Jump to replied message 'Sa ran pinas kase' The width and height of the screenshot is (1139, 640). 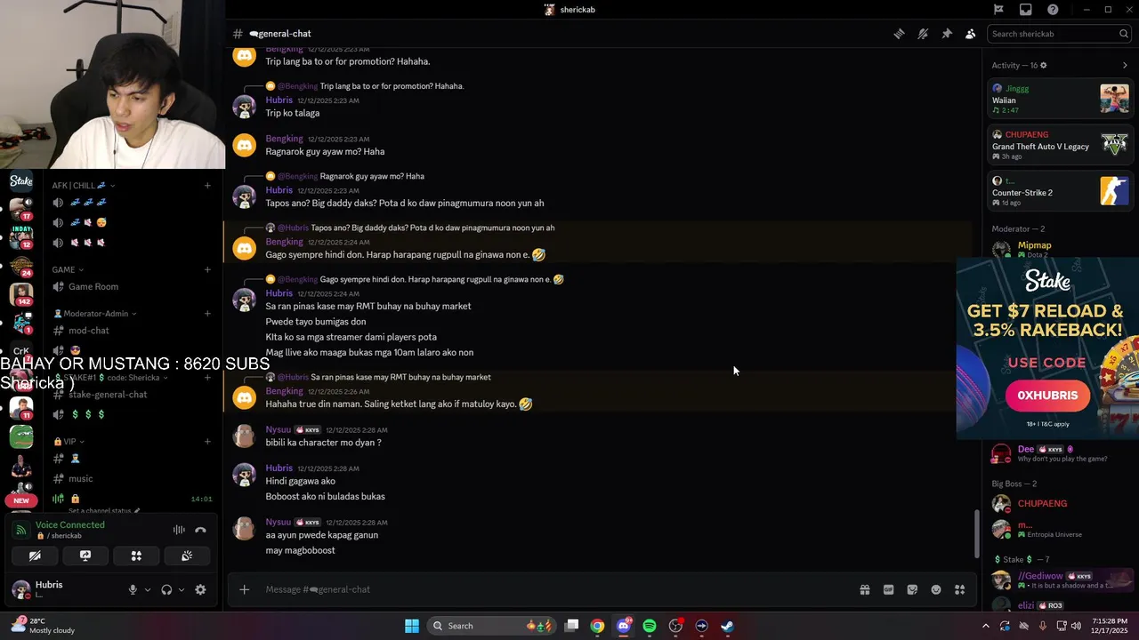(x=400, y=377)
